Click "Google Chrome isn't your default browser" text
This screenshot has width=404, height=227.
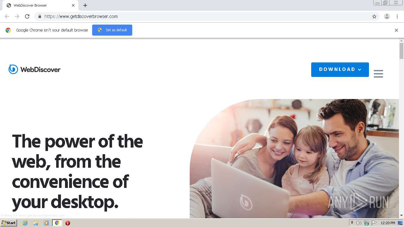click(52, 30)
